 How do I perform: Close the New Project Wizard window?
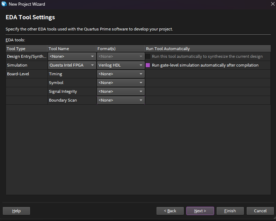click(x=272, y=4)
